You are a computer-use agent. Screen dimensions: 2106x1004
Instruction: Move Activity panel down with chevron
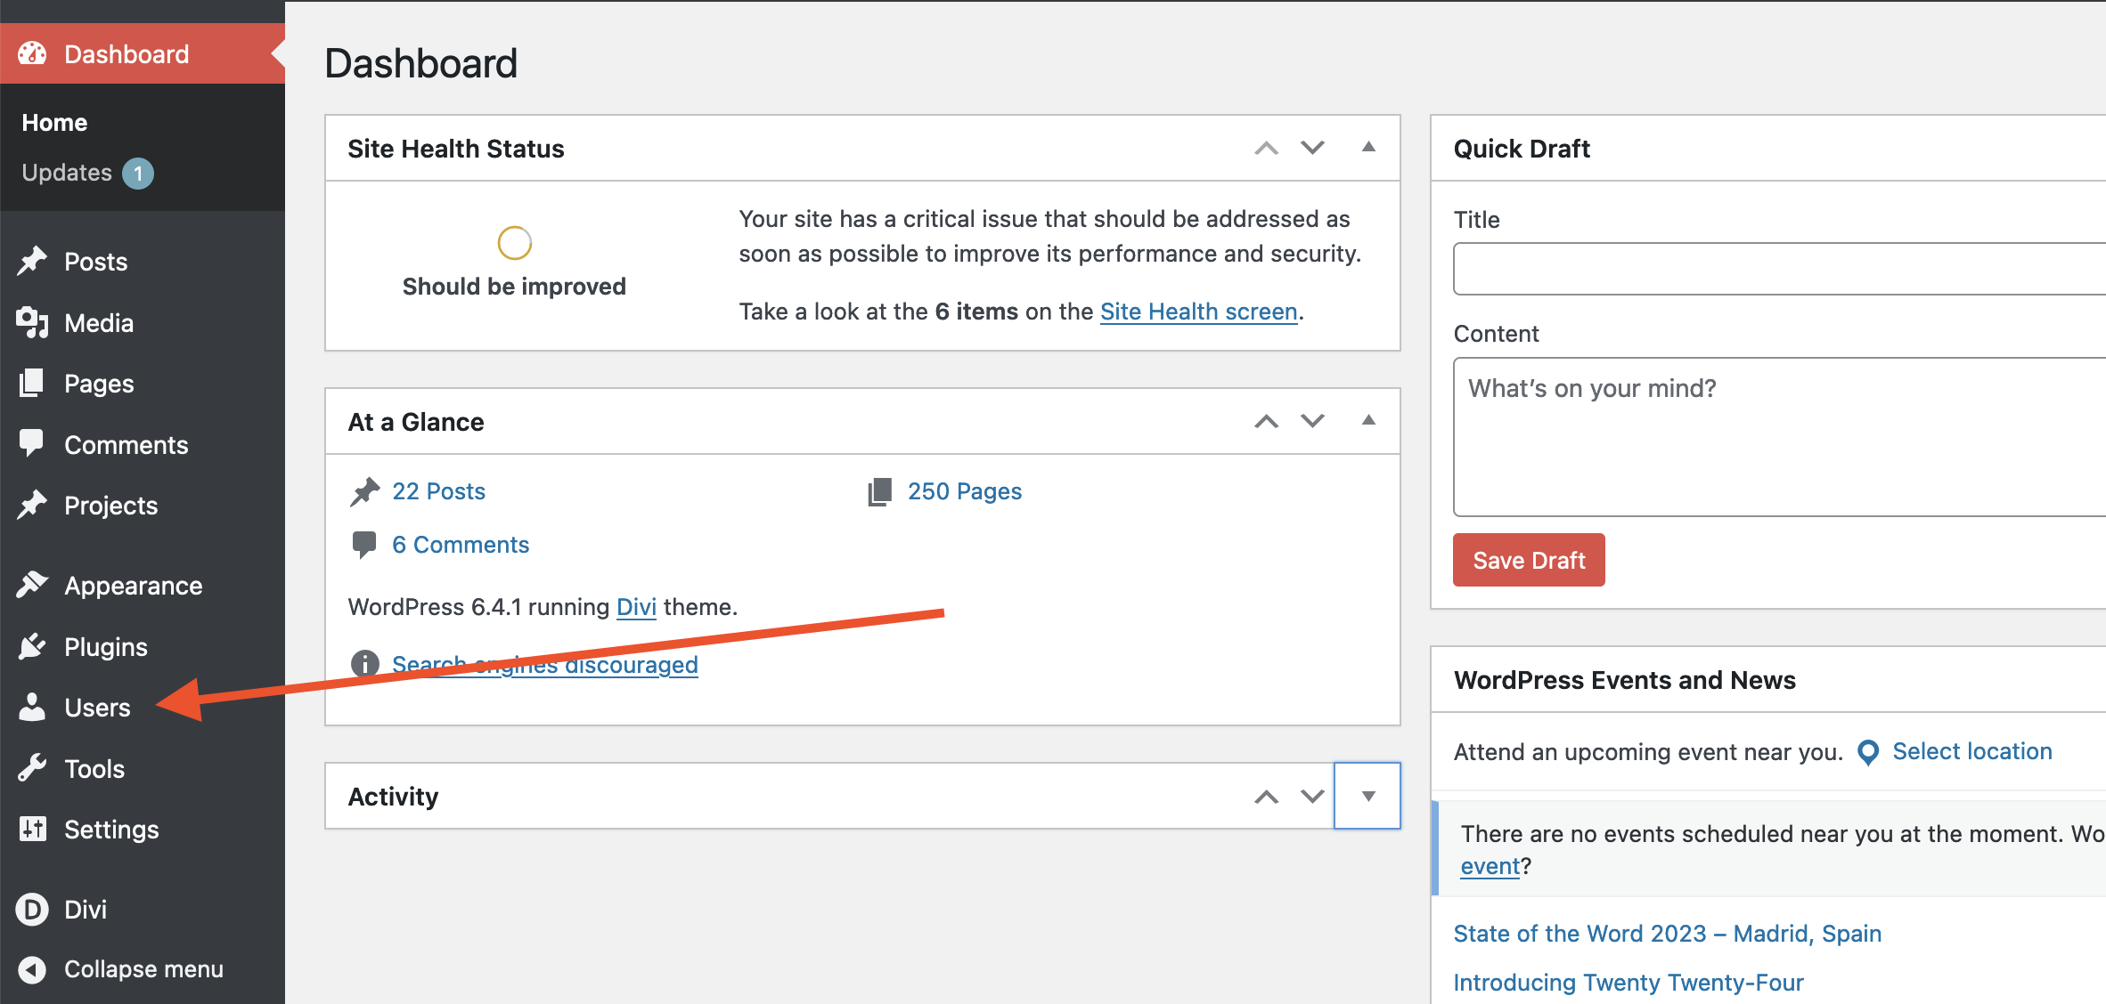[1312, 796]
